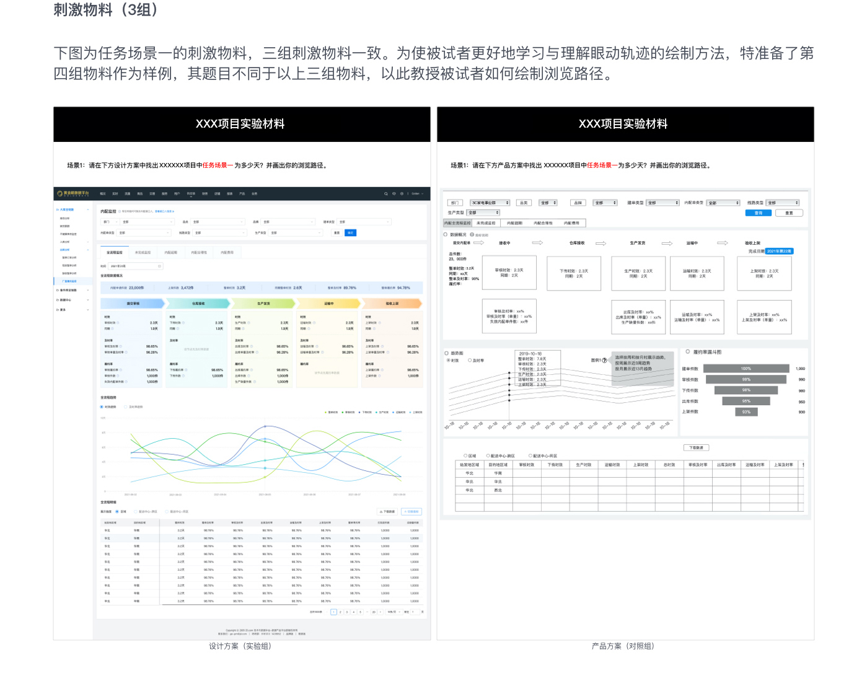
Task: Select the 及时率趋势 radio in the design mockup
Action: (x=125, y=407)
